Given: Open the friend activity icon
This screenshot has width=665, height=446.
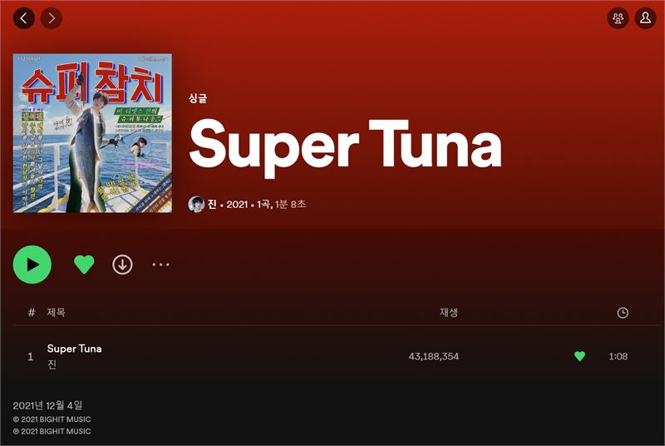Looking at the screenshot, I should pyautogui.click(x=618, y=17).
